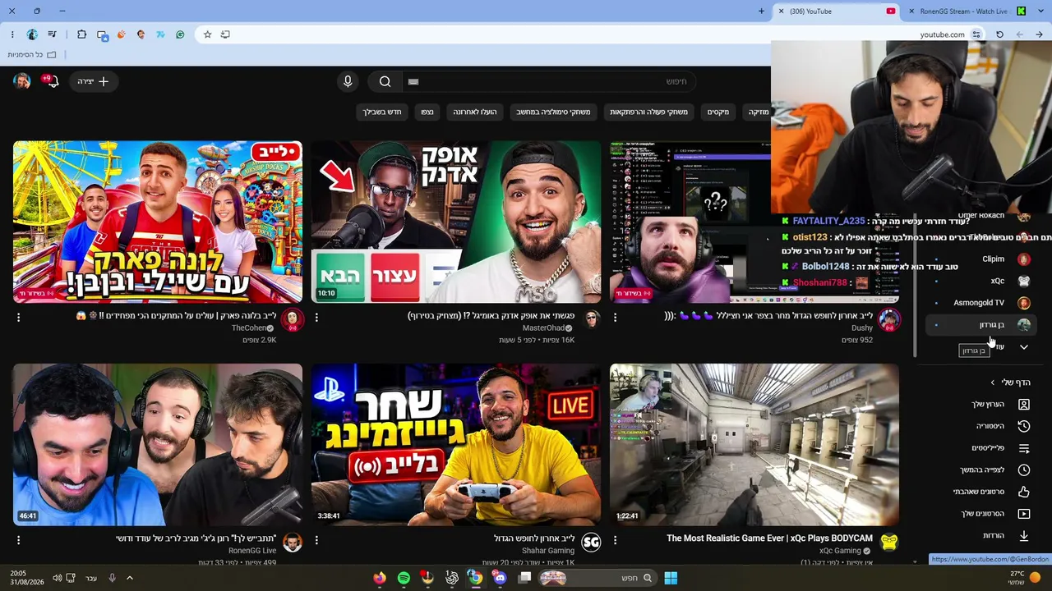Image resolution: width=1052 pixels, height=591 pixels.
Task: Open options menu for the Luna Park video
Action: [x=18, y=317]
